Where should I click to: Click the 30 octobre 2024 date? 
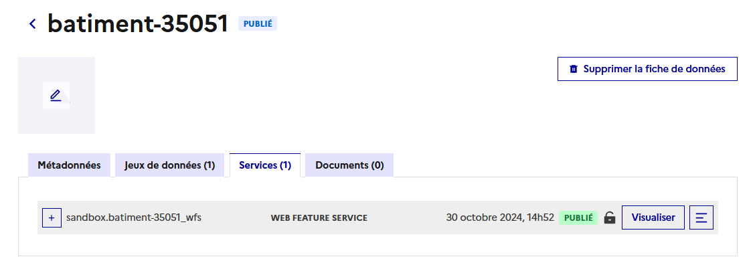(x=500, y=217)
